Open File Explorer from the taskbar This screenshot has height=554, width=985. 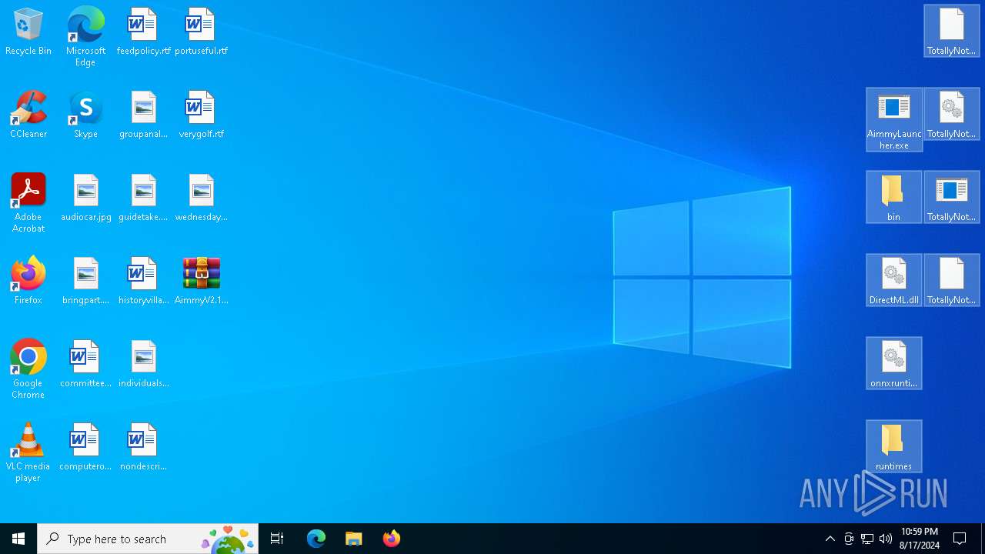(x=354, y=539)
